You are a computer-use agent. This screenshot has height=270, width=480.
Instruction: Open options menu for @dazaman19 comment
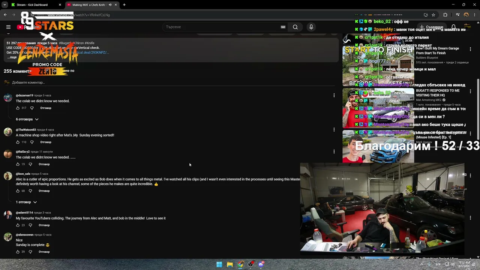334,95
